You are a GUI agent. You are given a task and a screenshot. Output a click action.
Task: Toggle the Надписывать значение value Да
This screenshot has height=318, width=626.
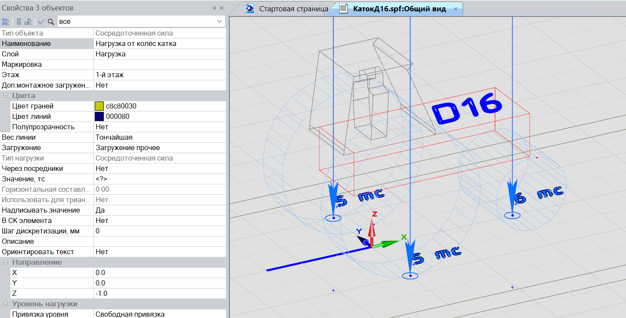(x=159, y=210)
